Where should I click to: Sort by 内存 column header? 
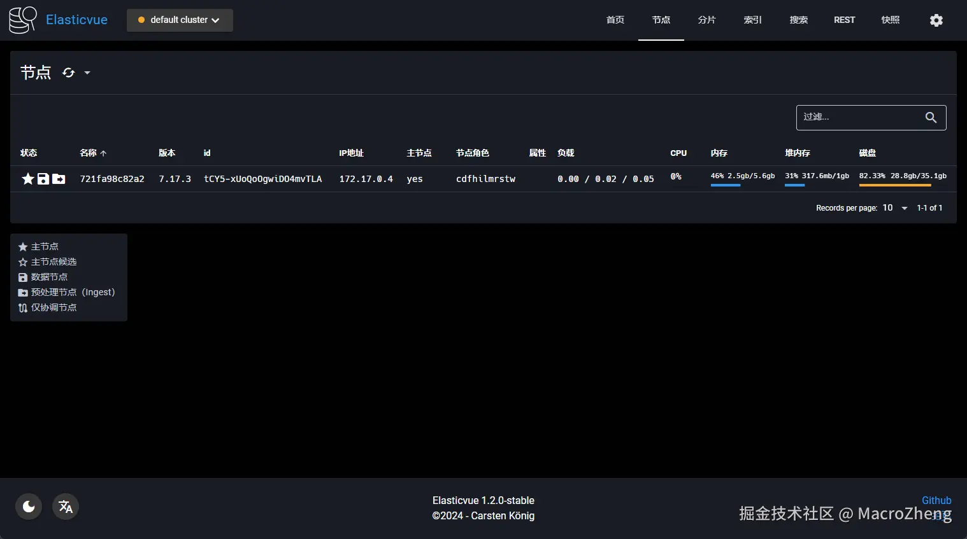[719, 153]
